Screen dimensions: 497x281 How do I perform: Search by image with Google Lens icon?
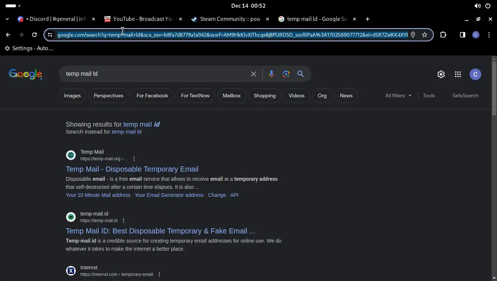(x=286, y=74)
